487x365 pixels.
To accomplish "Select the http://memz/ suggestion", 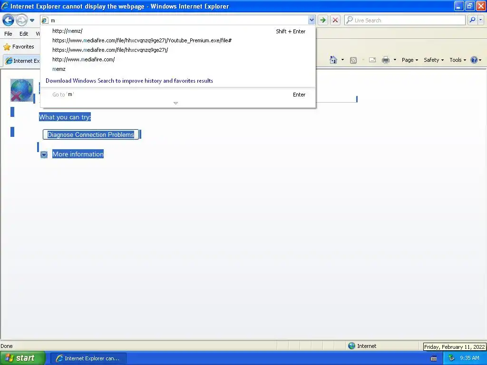I will (x=178, y=31).
